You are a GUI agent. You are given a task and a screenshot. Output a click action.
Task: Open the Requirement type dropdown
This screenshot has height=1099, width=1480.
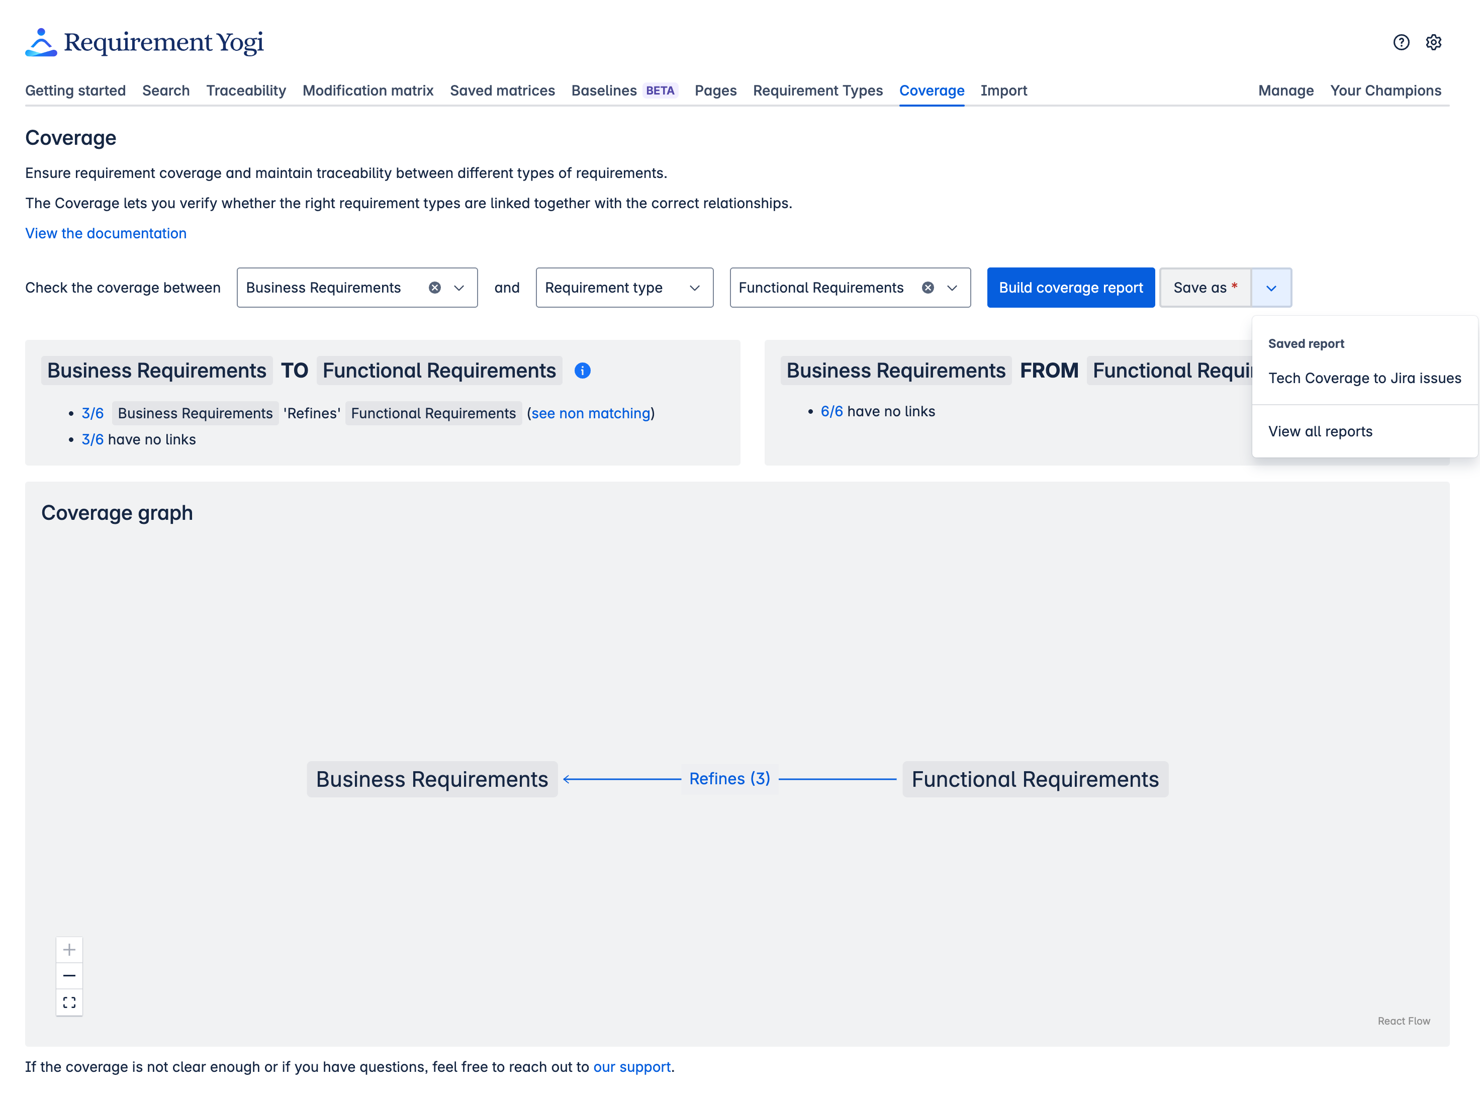click(624, 288)
